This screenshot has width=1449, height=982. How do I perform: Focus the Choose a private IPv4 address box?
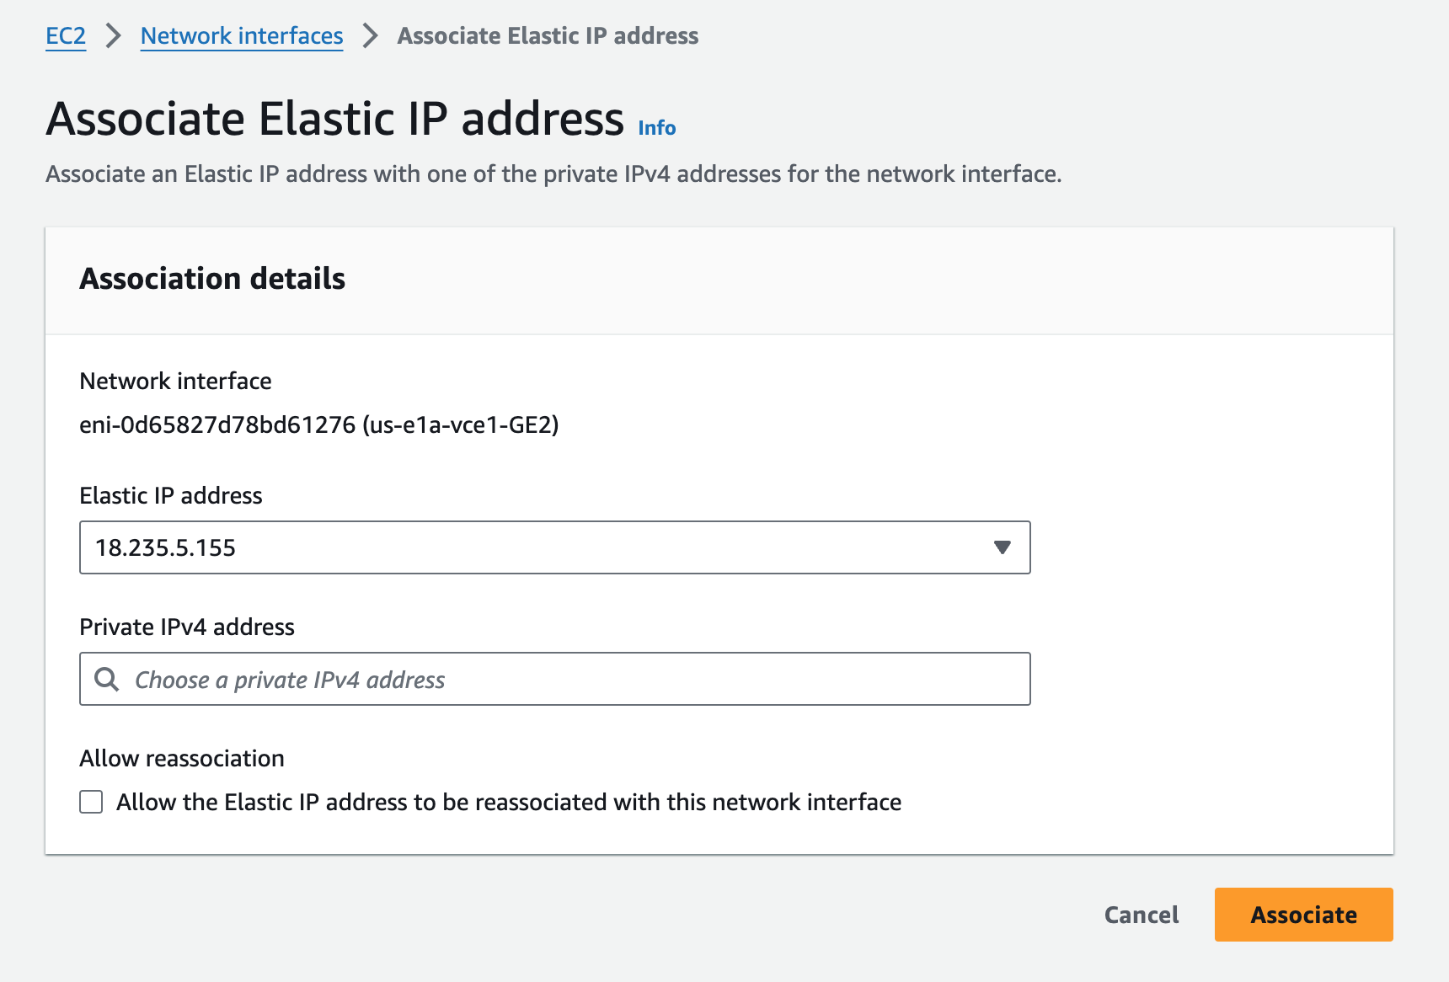(555, 679)
